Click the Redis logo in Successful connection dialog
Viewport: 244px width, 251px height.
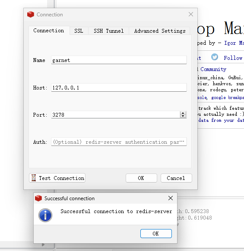pos(38,198)
